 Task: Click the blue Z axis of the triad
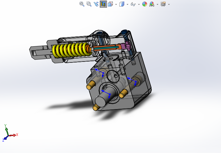5,138
